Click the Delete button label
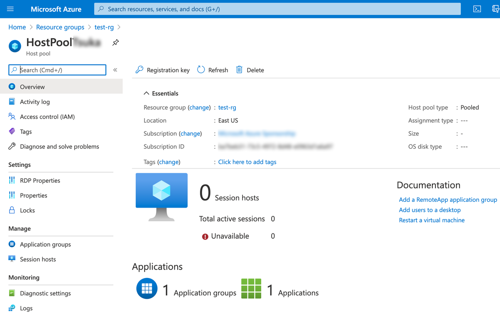Screen dimensions: 500x315 [x=255, y=70]
